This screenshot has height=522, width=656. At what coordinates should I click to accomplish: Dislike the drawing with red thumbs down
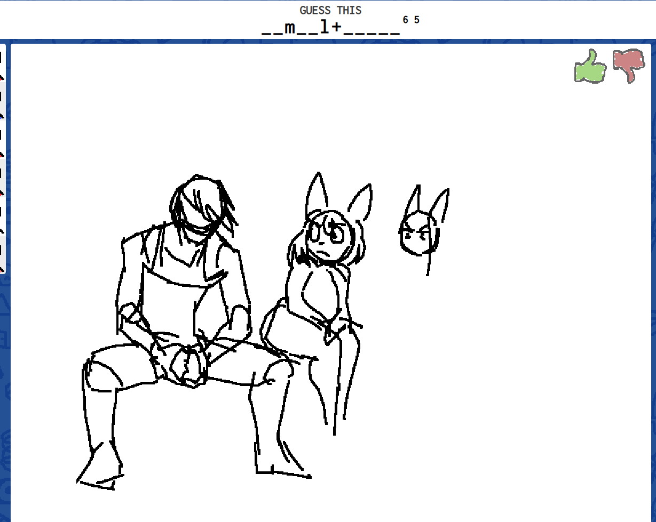628,65
